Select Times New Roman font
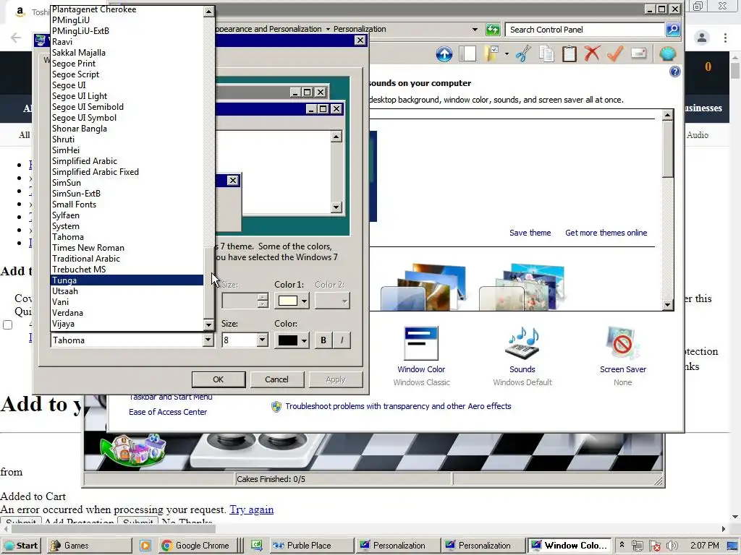This screenshot has width=741, height=555. click(127, 248)
